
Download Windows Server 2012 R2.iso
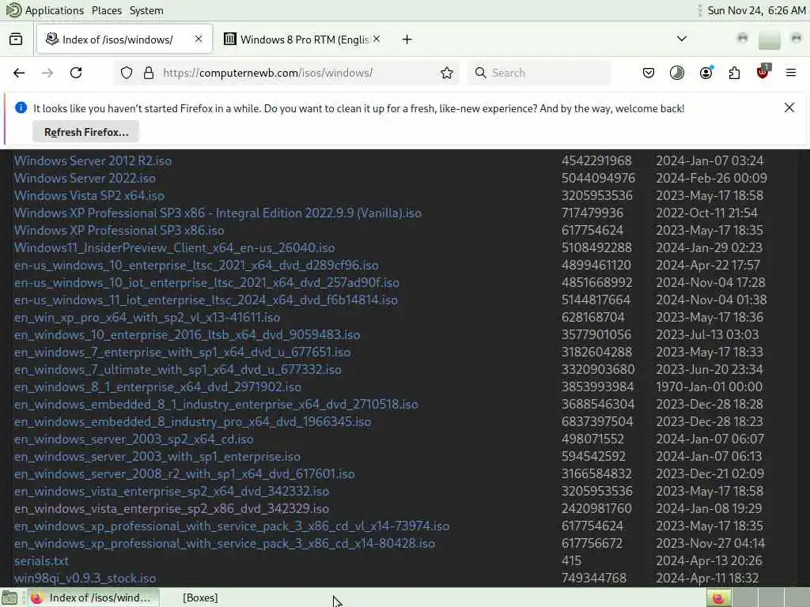pyautogui.click(x=93, y=160)
